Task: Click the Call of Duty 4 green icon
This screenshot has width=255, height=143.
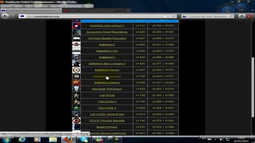Action: point(76,108)
